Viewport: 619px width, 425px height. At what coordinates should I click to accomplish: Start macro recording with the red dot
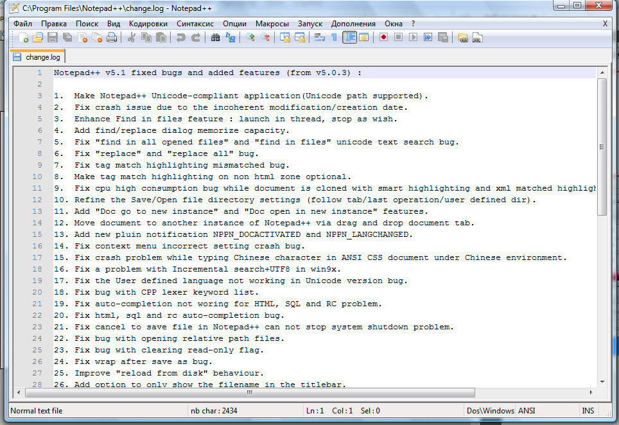(x=383, y=37)
